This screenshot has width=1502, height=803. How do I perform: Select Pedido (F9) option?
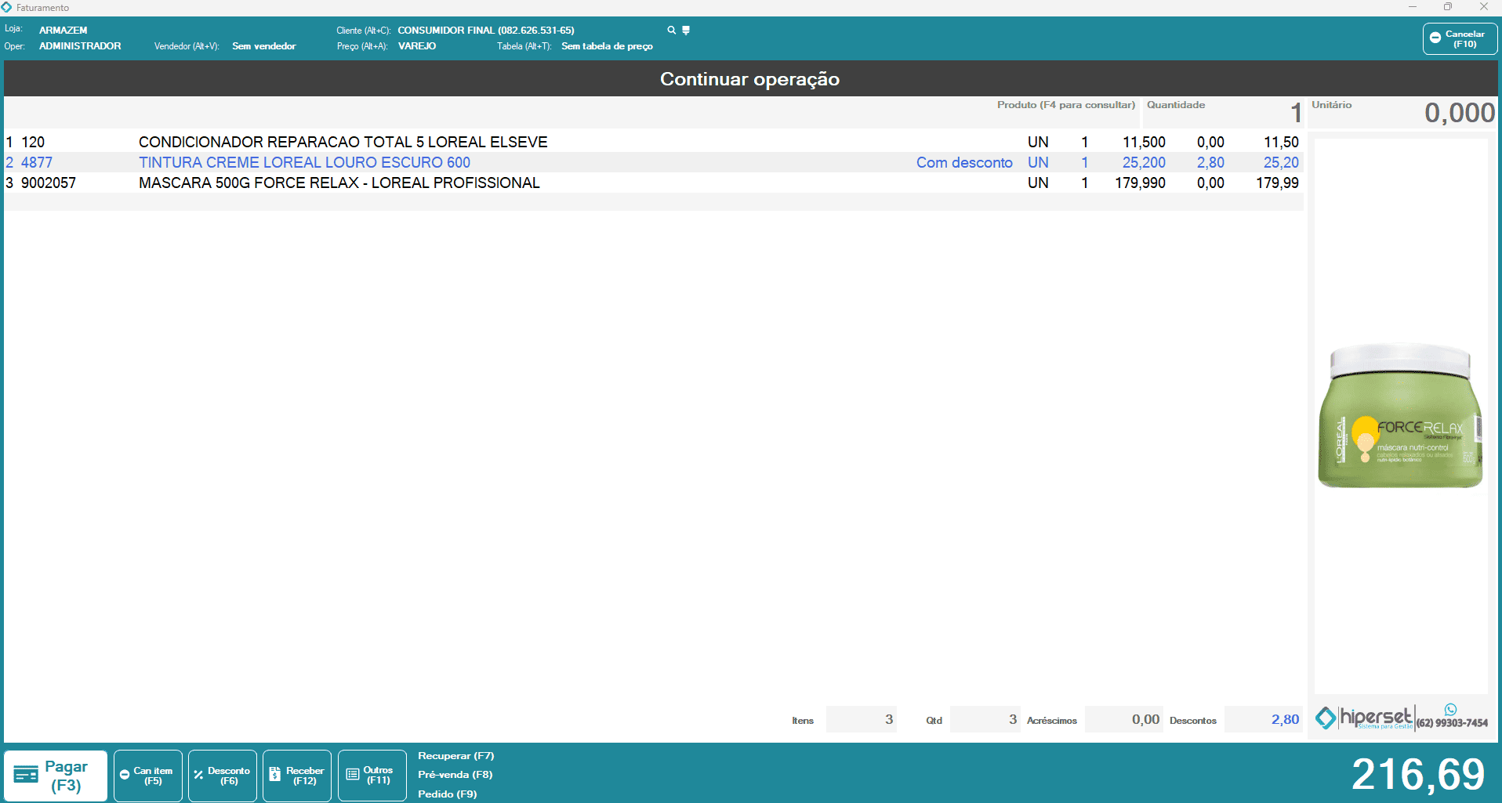[447, 794]
